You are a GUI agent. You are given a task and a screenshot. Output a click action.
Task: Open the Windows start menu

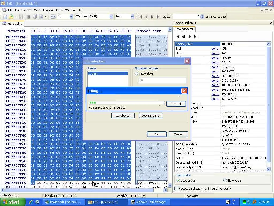pyautogui.click(x=12, y=202)
